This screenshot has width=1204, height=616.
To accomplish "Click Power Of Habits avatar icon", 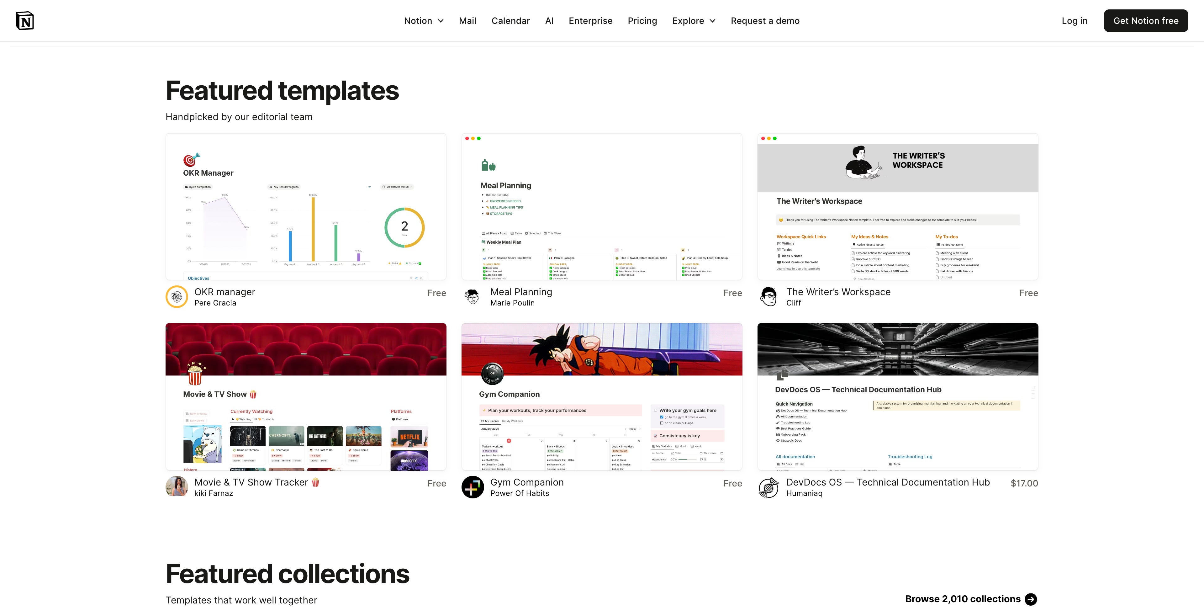I will point(473,487).
